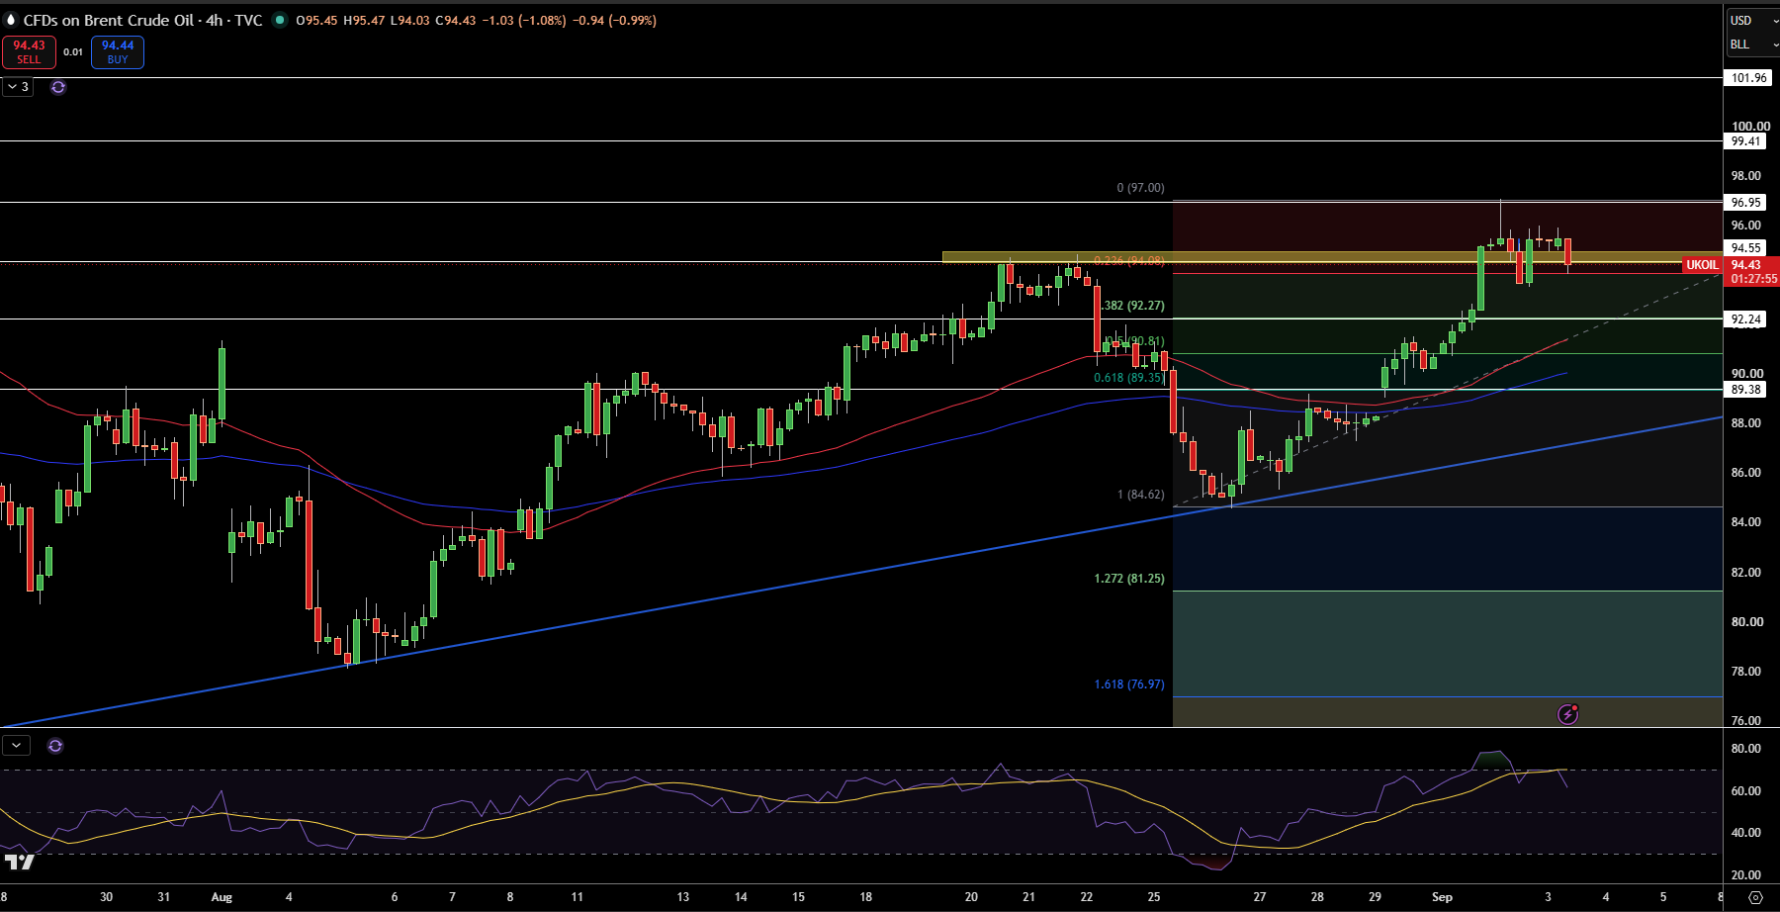This screenshot has height=912, width=1780.
Task: Click the 99.41 price axis label
Action: (1745, 141)
